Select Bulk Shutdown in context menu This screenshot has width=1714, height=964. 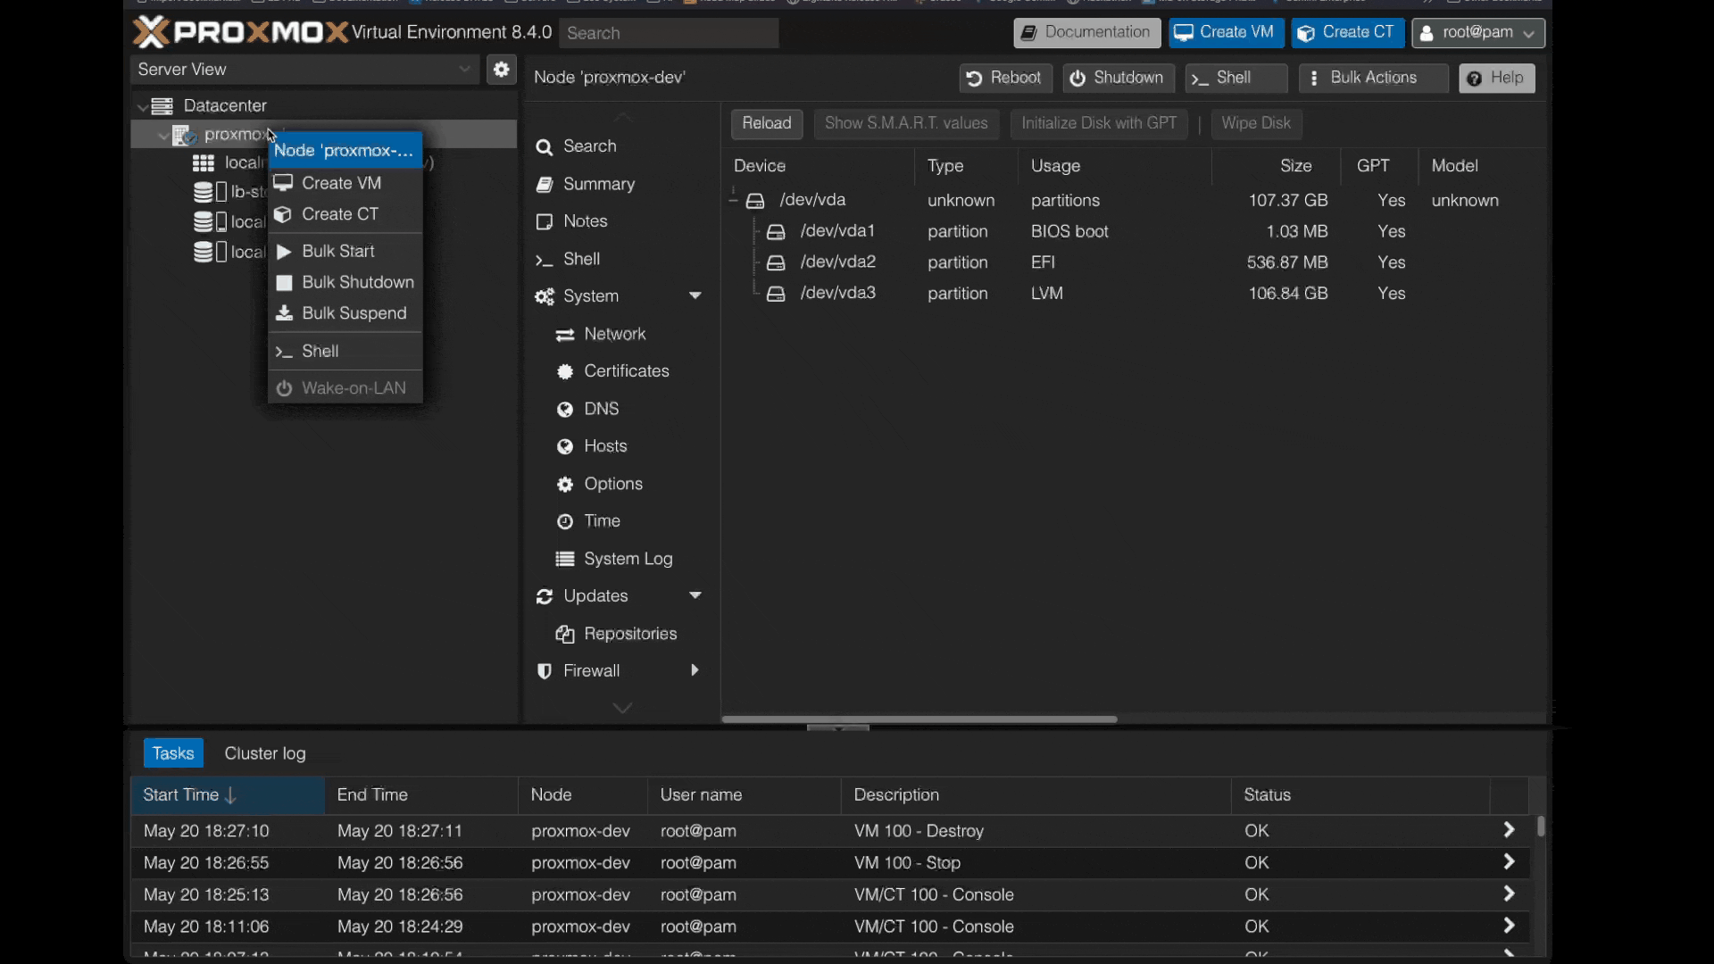pos(345,283)
